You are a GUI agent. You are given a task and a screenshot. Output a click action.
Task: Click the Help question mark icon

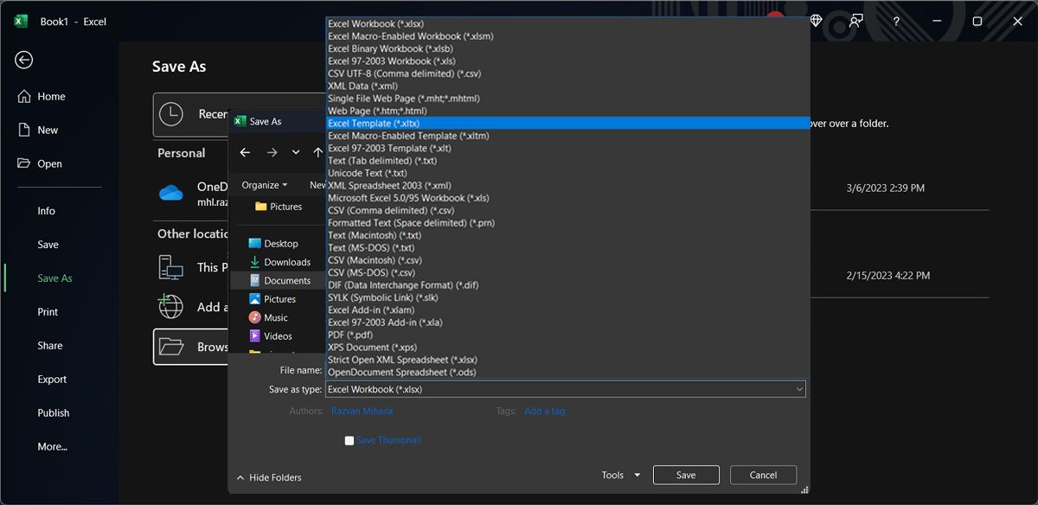(x=896, y=21)
